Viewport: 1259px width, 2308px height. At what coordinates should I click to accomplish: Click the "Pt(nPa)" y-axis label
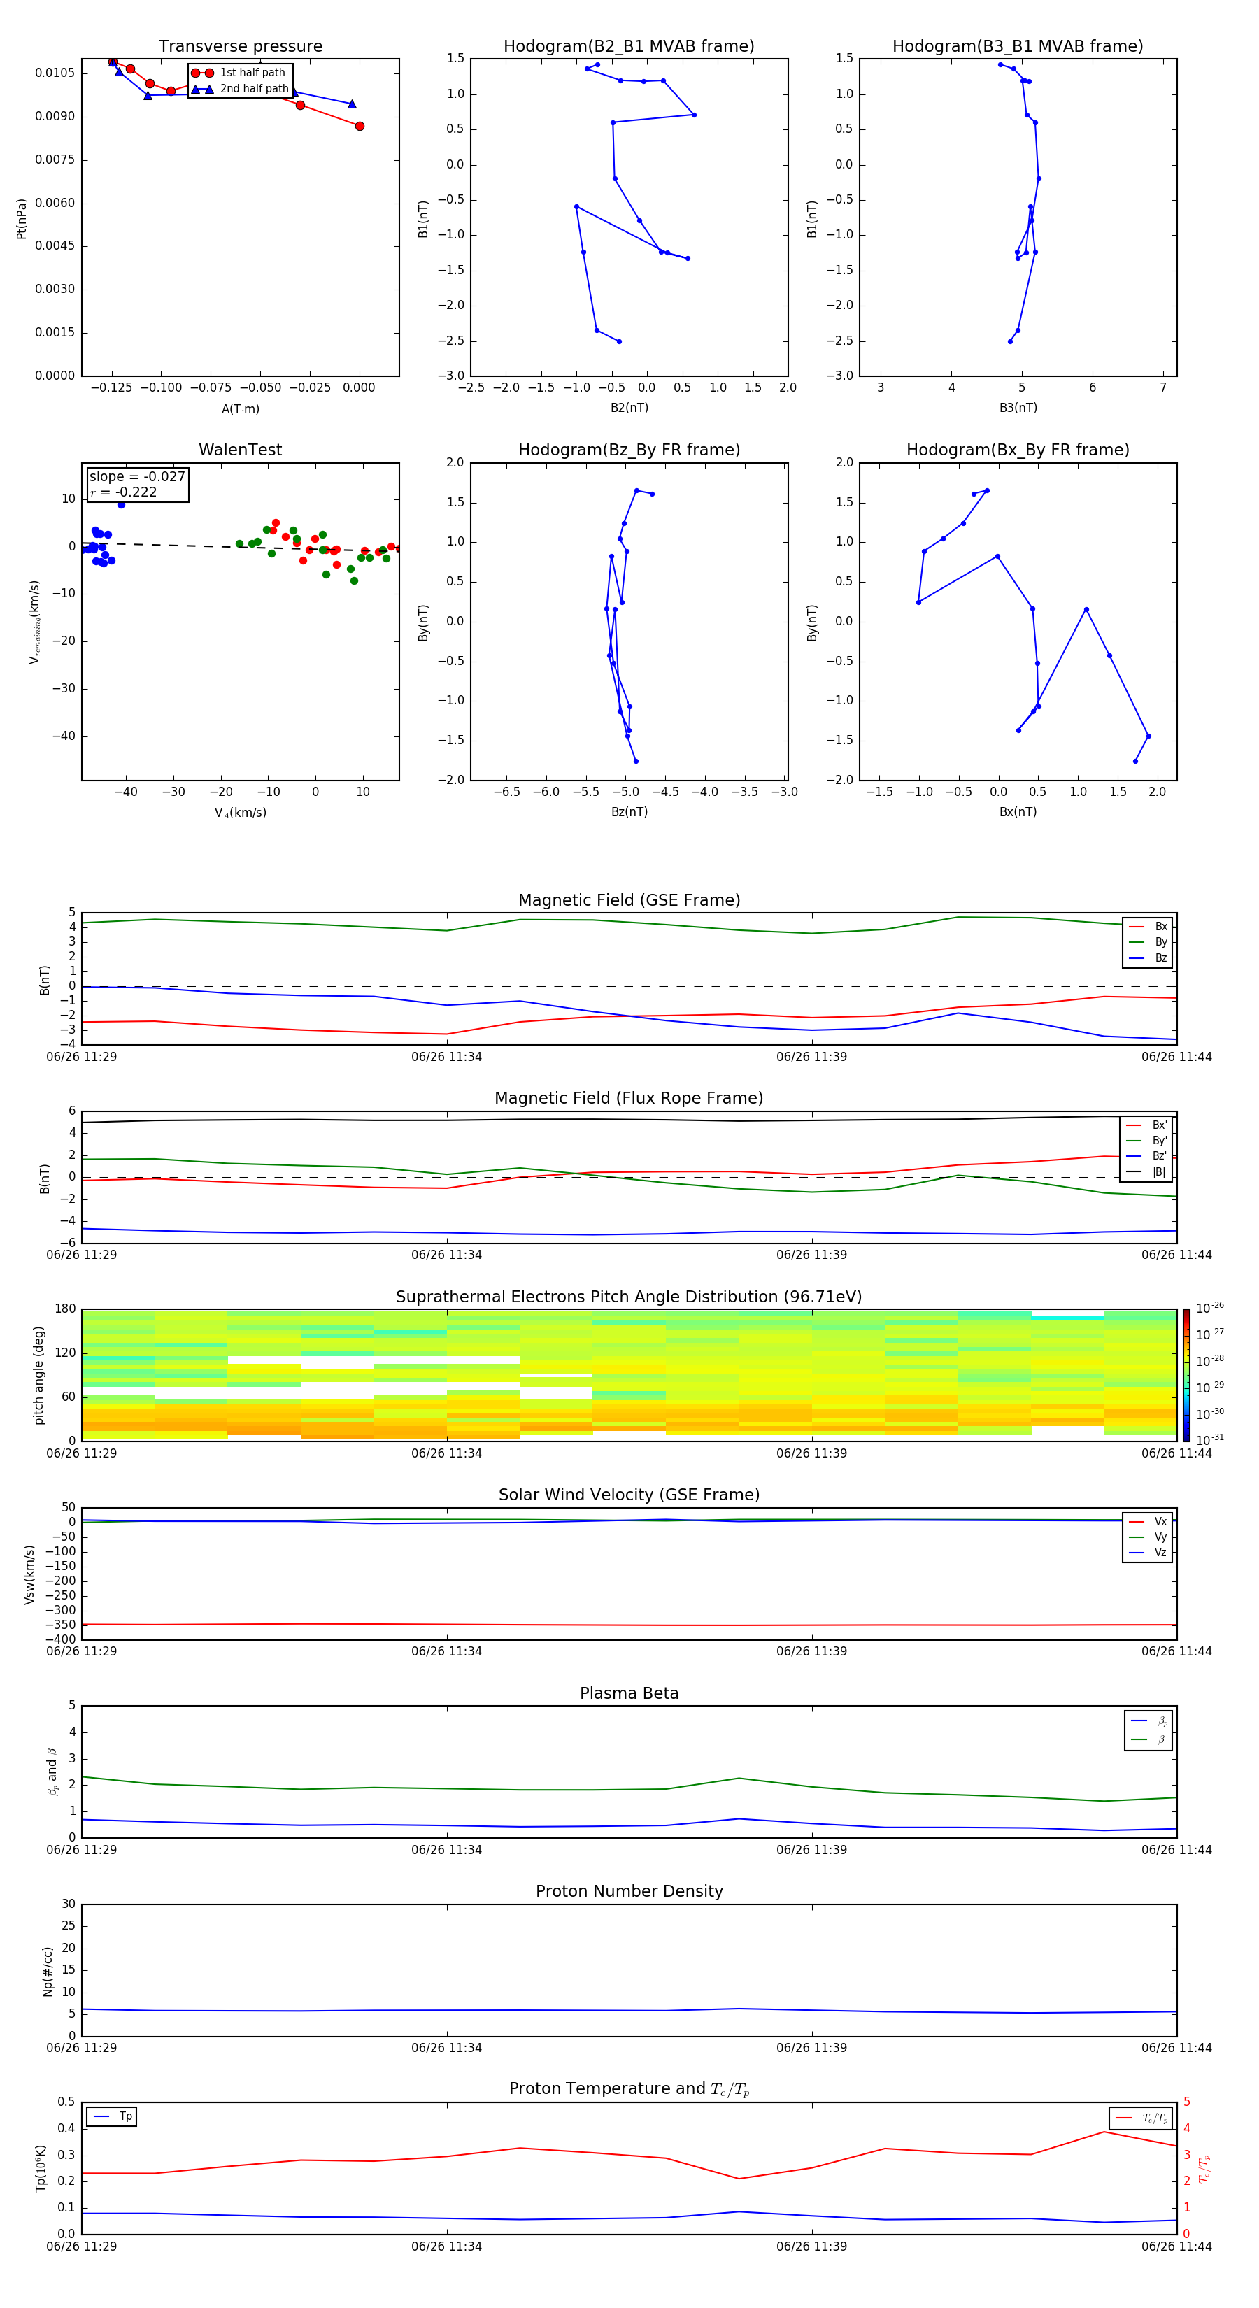point(22,218)
